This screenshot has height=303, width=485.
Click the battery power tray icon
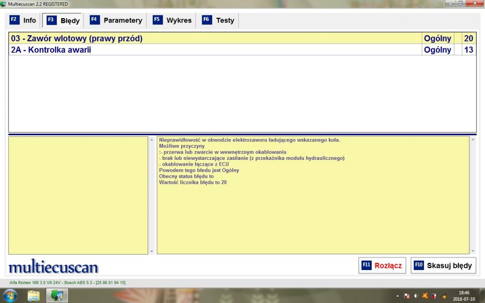point(434,296)
